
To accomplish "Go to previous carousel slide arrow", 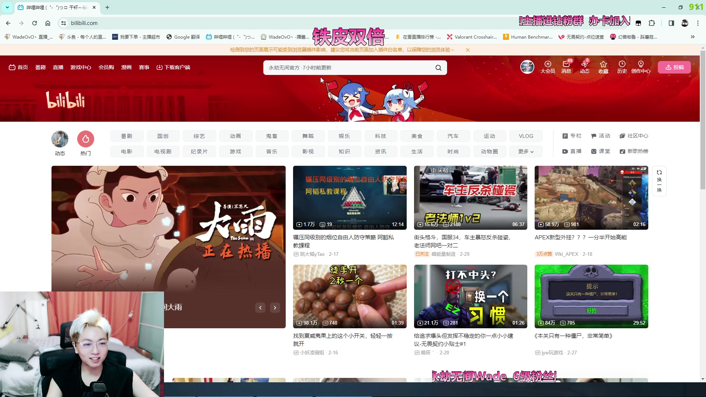I will tap(260, 308).
